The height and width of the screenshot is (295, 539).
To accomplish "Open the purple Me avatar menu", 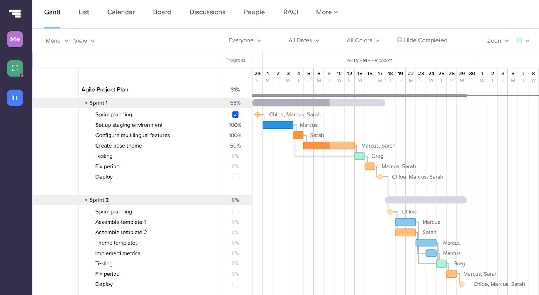I will (x=15, y=39).
